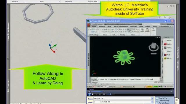Toggle the Continuous Play checkbox
Screen dimensions: 186x104
[157, 101]
